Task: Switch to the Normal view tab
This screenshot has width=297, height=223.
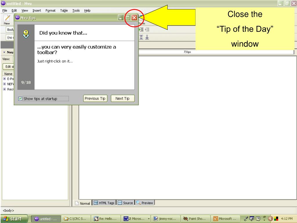Action: pos(83,203)
